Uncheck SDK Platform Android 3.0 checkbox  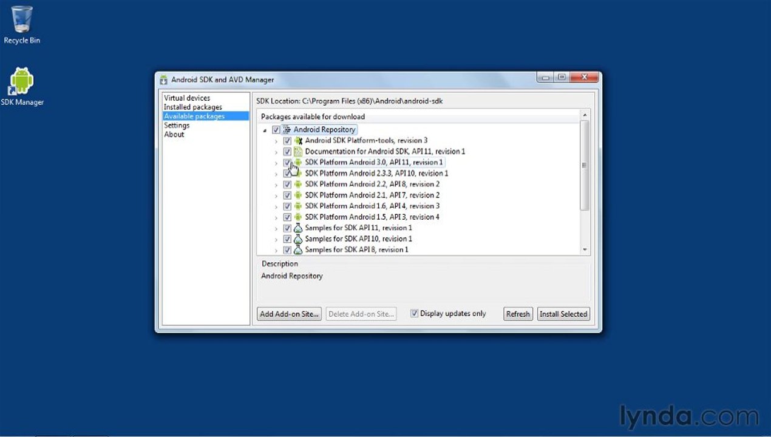pos(287,163)
